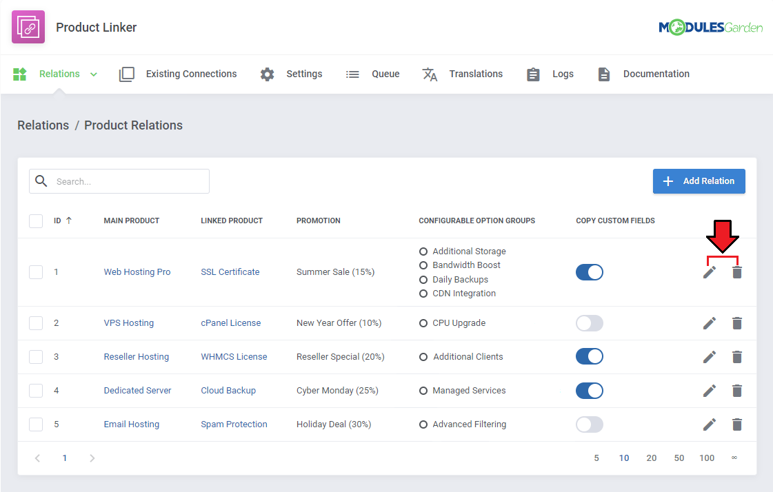Expand the Relations dropdown chevron
The image size is (773, 492).
94,74
